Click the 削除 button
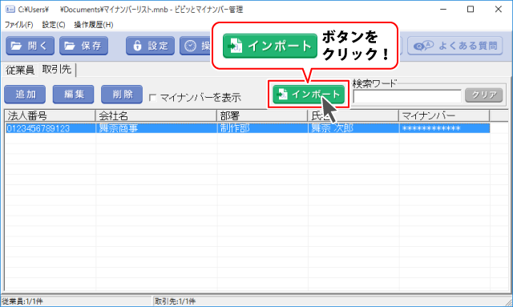513x307 pixels. (x=122, y=95)
